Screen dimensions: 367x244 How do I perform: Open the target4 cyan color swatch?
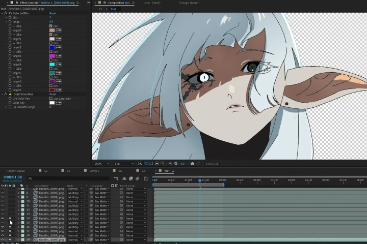pos(52,65)
